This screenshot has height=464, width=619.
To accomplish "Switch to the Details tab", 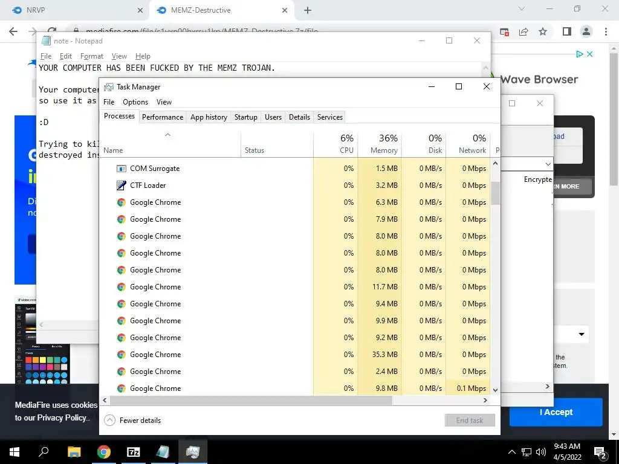I will [299, 117].
